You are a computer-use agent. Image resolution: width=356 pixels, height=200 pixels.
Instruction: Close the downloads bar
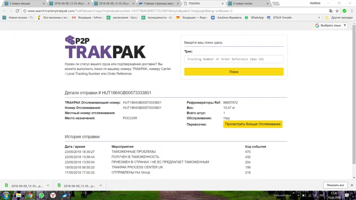click(x=352, y=185)
